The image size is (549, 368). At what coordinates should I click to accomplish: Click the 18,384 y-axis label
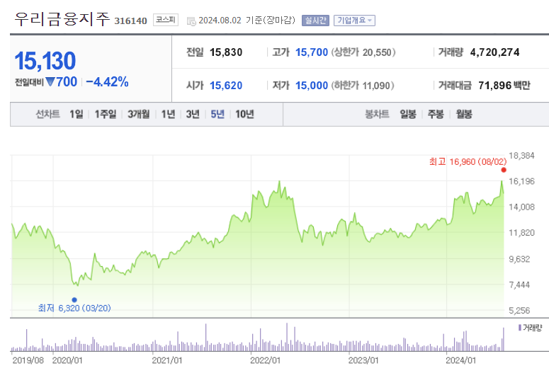[521, 156]
